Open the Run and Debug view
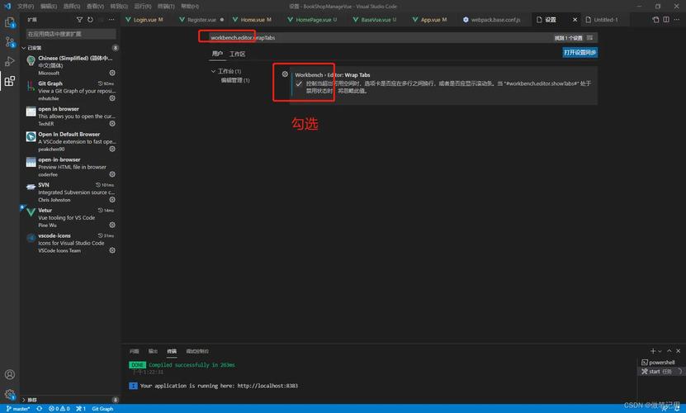Viewport: 686px width, 413px height. 10,61
